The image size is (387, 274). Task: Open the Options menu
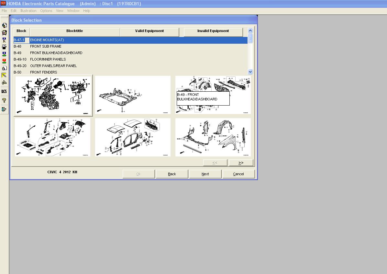coord(46,11)
